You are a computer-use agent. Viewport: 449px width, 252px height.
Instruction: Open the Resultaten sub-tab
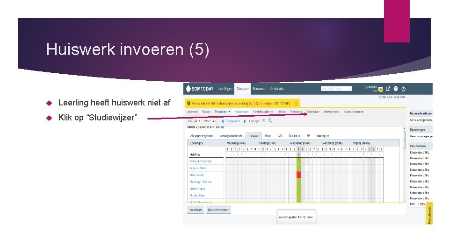[x=294, y=136]
